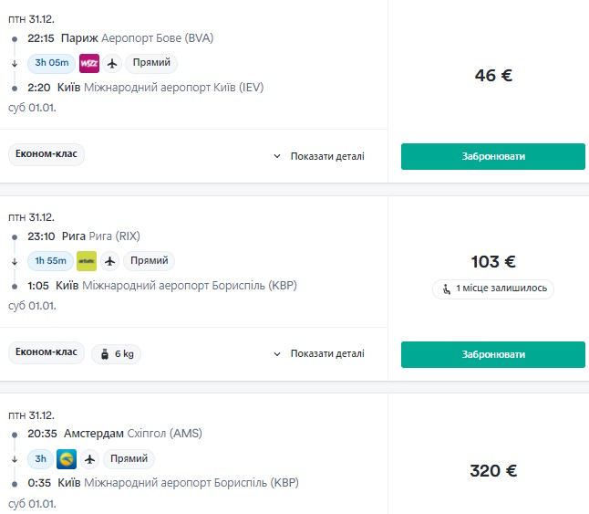Expand 'Показати деталі' for Riga flight
This screenshot has height=514, width=589.
[x=319, y=354]
